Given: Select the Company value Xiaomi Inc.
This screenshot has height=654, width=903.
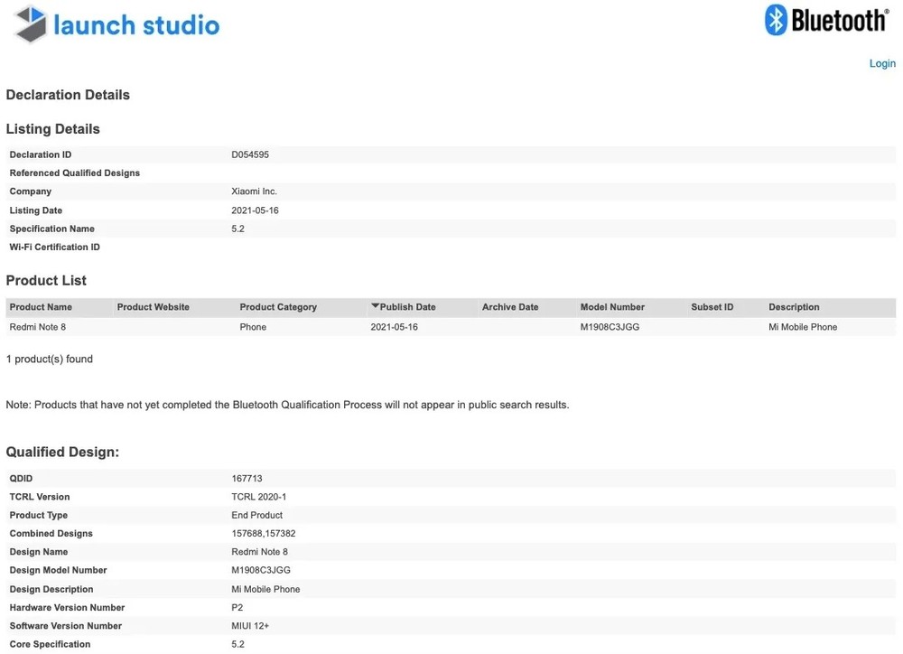Looking at the screenshot, I should coord(255,192).
